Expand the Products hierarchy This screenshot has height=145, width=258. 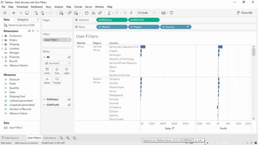2,57
